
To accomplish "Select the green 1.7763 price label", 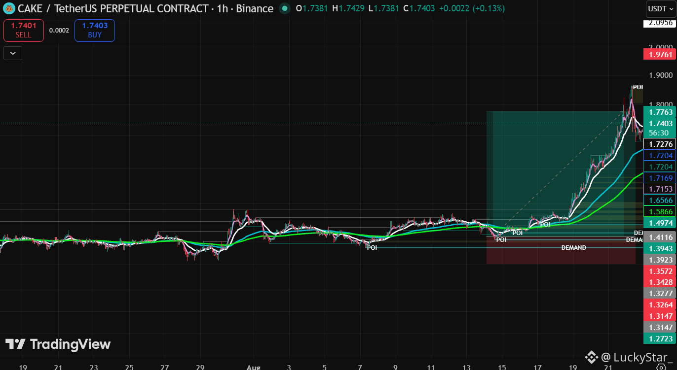I will tap(661, 112).
